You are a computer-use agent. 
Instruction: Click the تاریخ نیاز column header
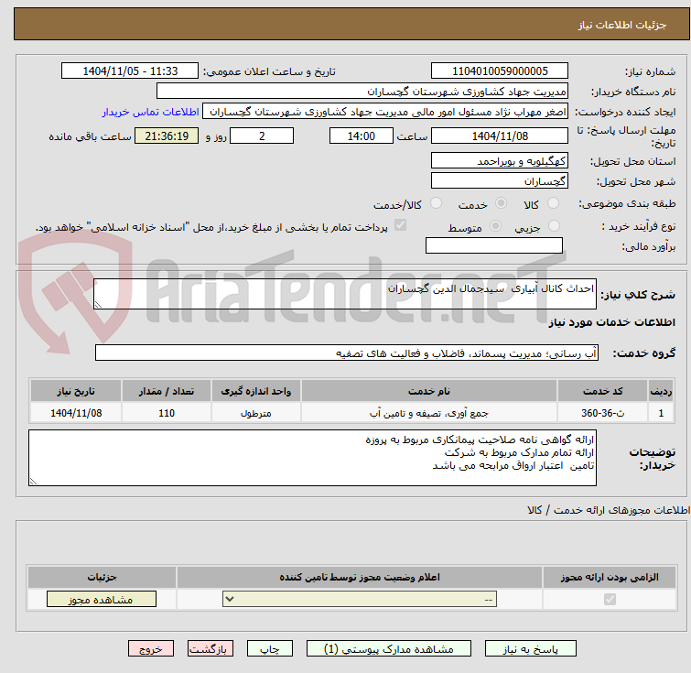(76, 391)
